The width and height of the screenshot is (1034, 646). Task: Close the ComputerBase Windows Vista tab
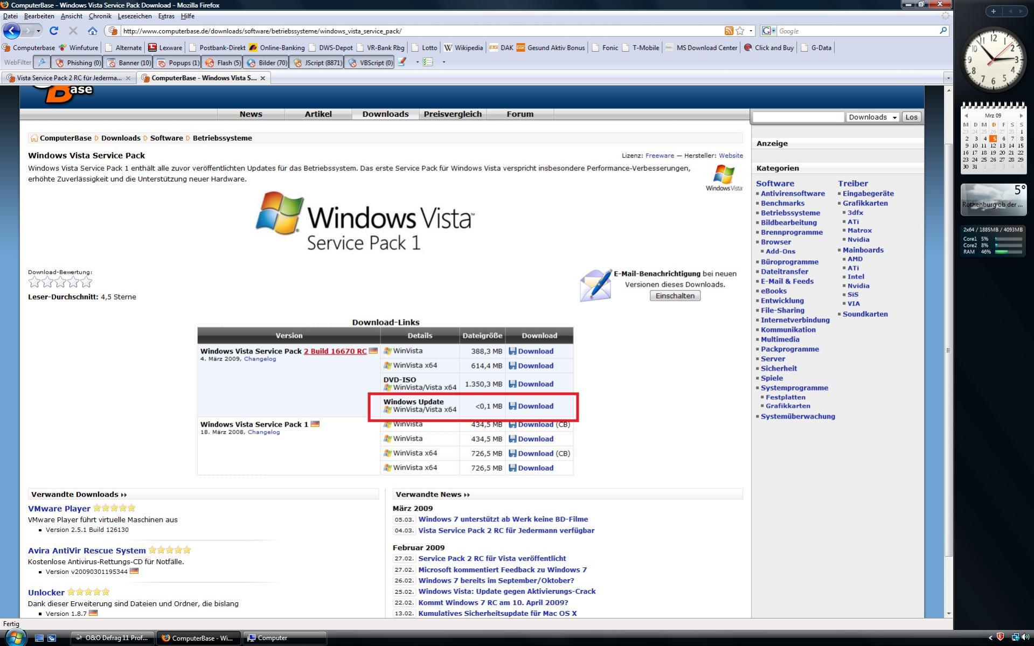pyautogui.click(x=262, y=78)
